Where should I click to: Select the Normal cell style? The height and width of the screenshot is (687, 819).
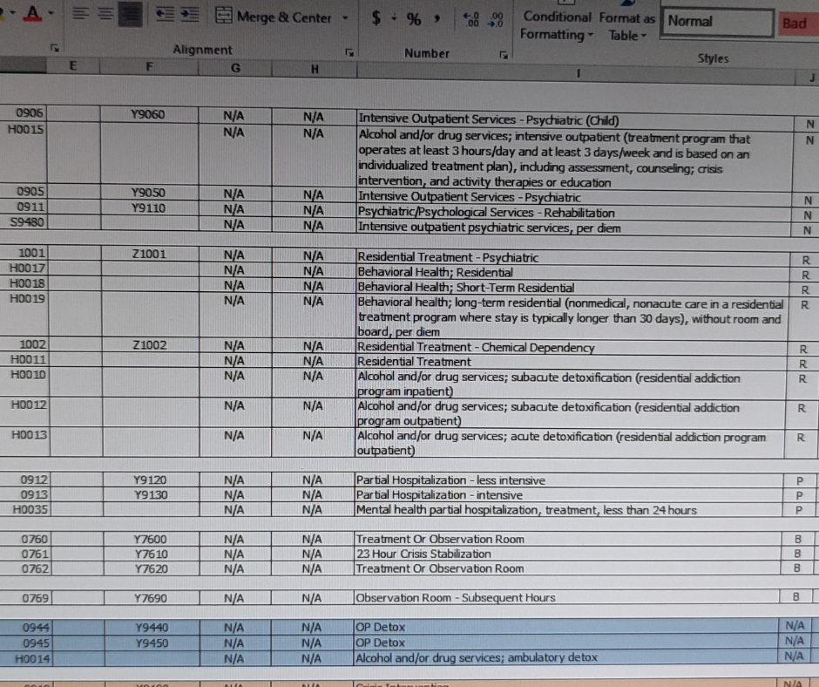click(x=717, y=22)
